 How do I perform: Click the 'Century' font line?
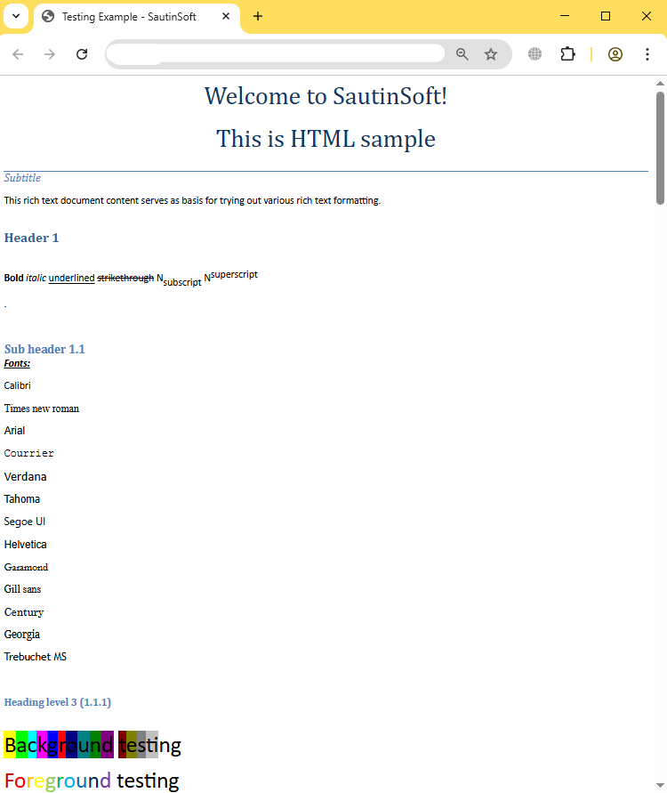[x=24, y=612]
